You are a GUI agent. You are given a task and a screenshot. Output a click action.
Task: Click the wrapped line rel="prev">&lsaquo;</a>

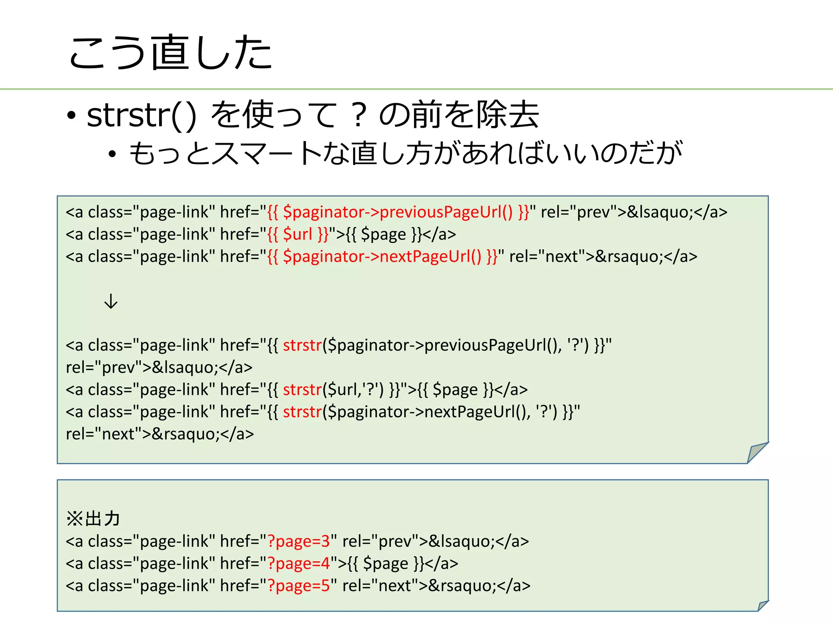[x=159, y=367]
